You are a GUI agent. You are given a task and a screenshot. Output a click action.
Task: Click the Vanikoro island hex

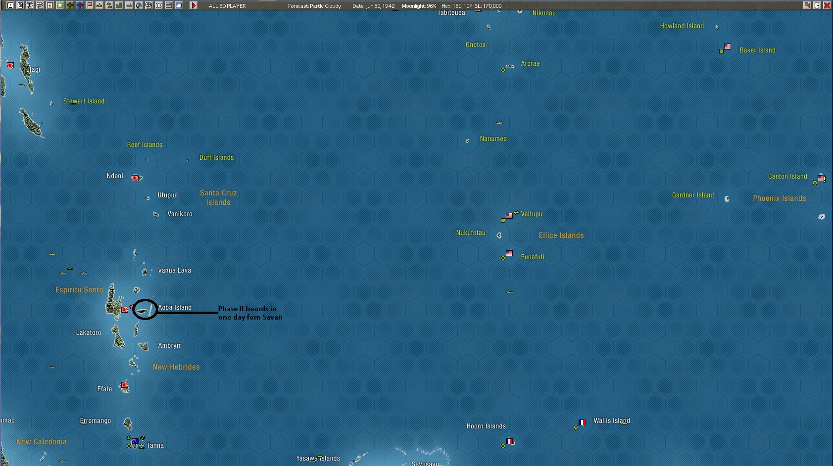tap(156, 215)
